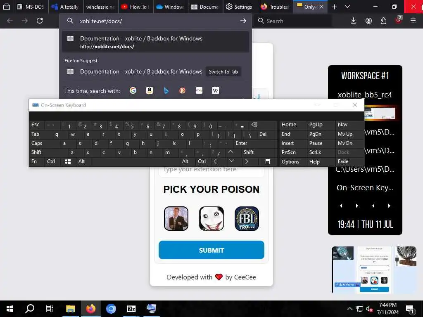Select On-Screen Key... entry in workspace panel

[x=365, y=188]
